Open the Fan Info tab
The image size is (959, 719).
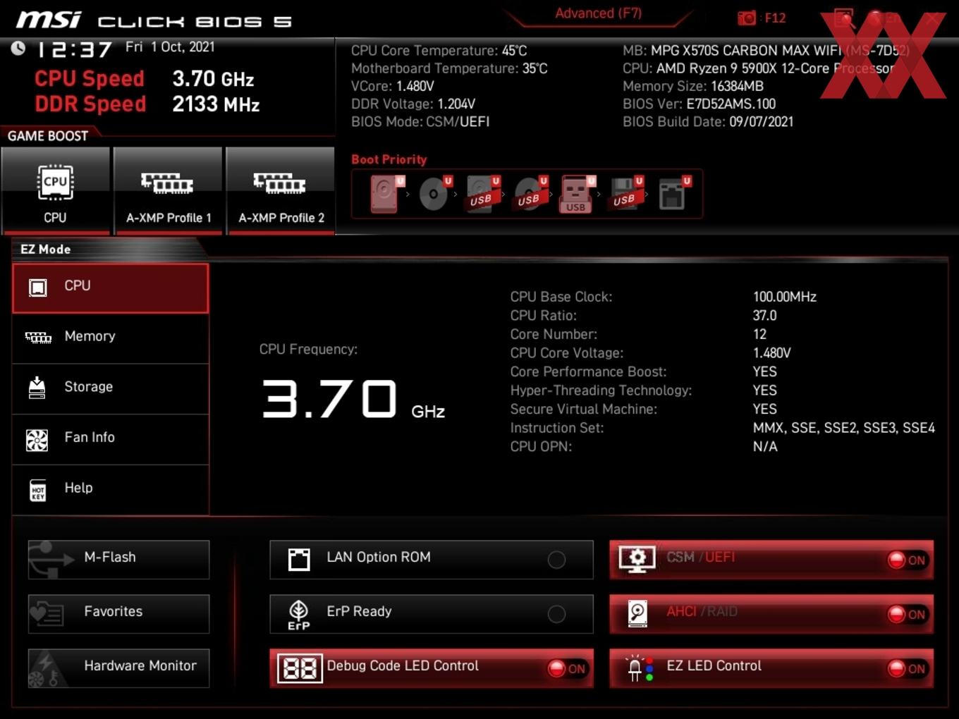111,439
